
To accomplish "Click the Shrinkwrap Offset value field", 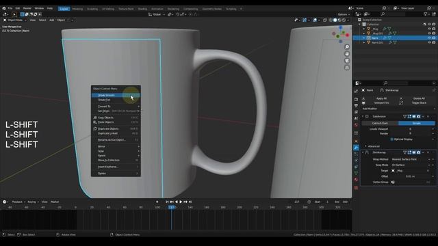I will pyautogui.click(x=411, y=176).
